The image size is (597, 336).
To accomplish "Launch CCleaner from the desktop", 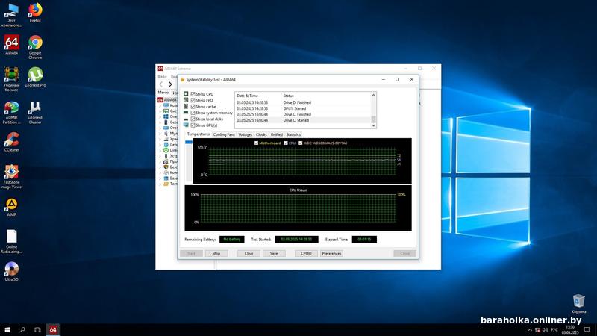I will click(x=11, y=142).
